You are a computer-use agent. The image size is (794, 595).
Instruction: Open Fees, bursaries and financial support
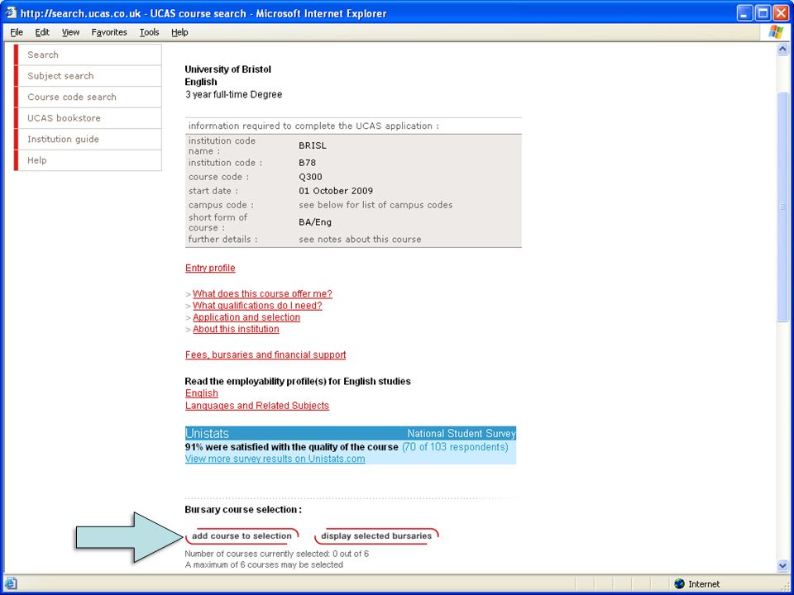[265, 355]
